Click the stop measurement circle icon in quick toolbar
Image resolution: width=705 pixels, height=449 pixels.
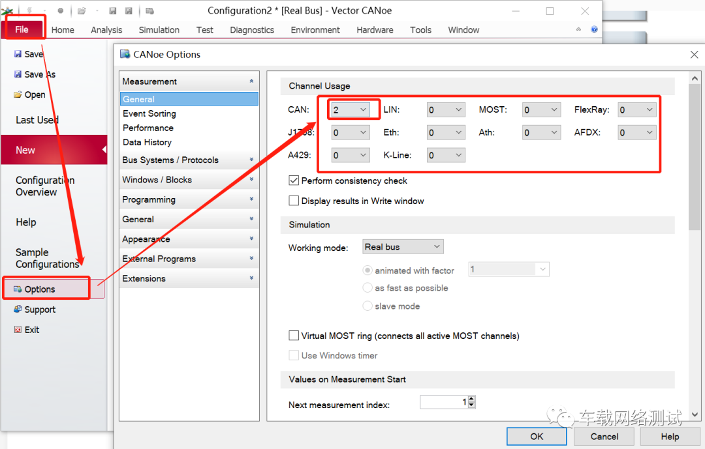[61, 11]
